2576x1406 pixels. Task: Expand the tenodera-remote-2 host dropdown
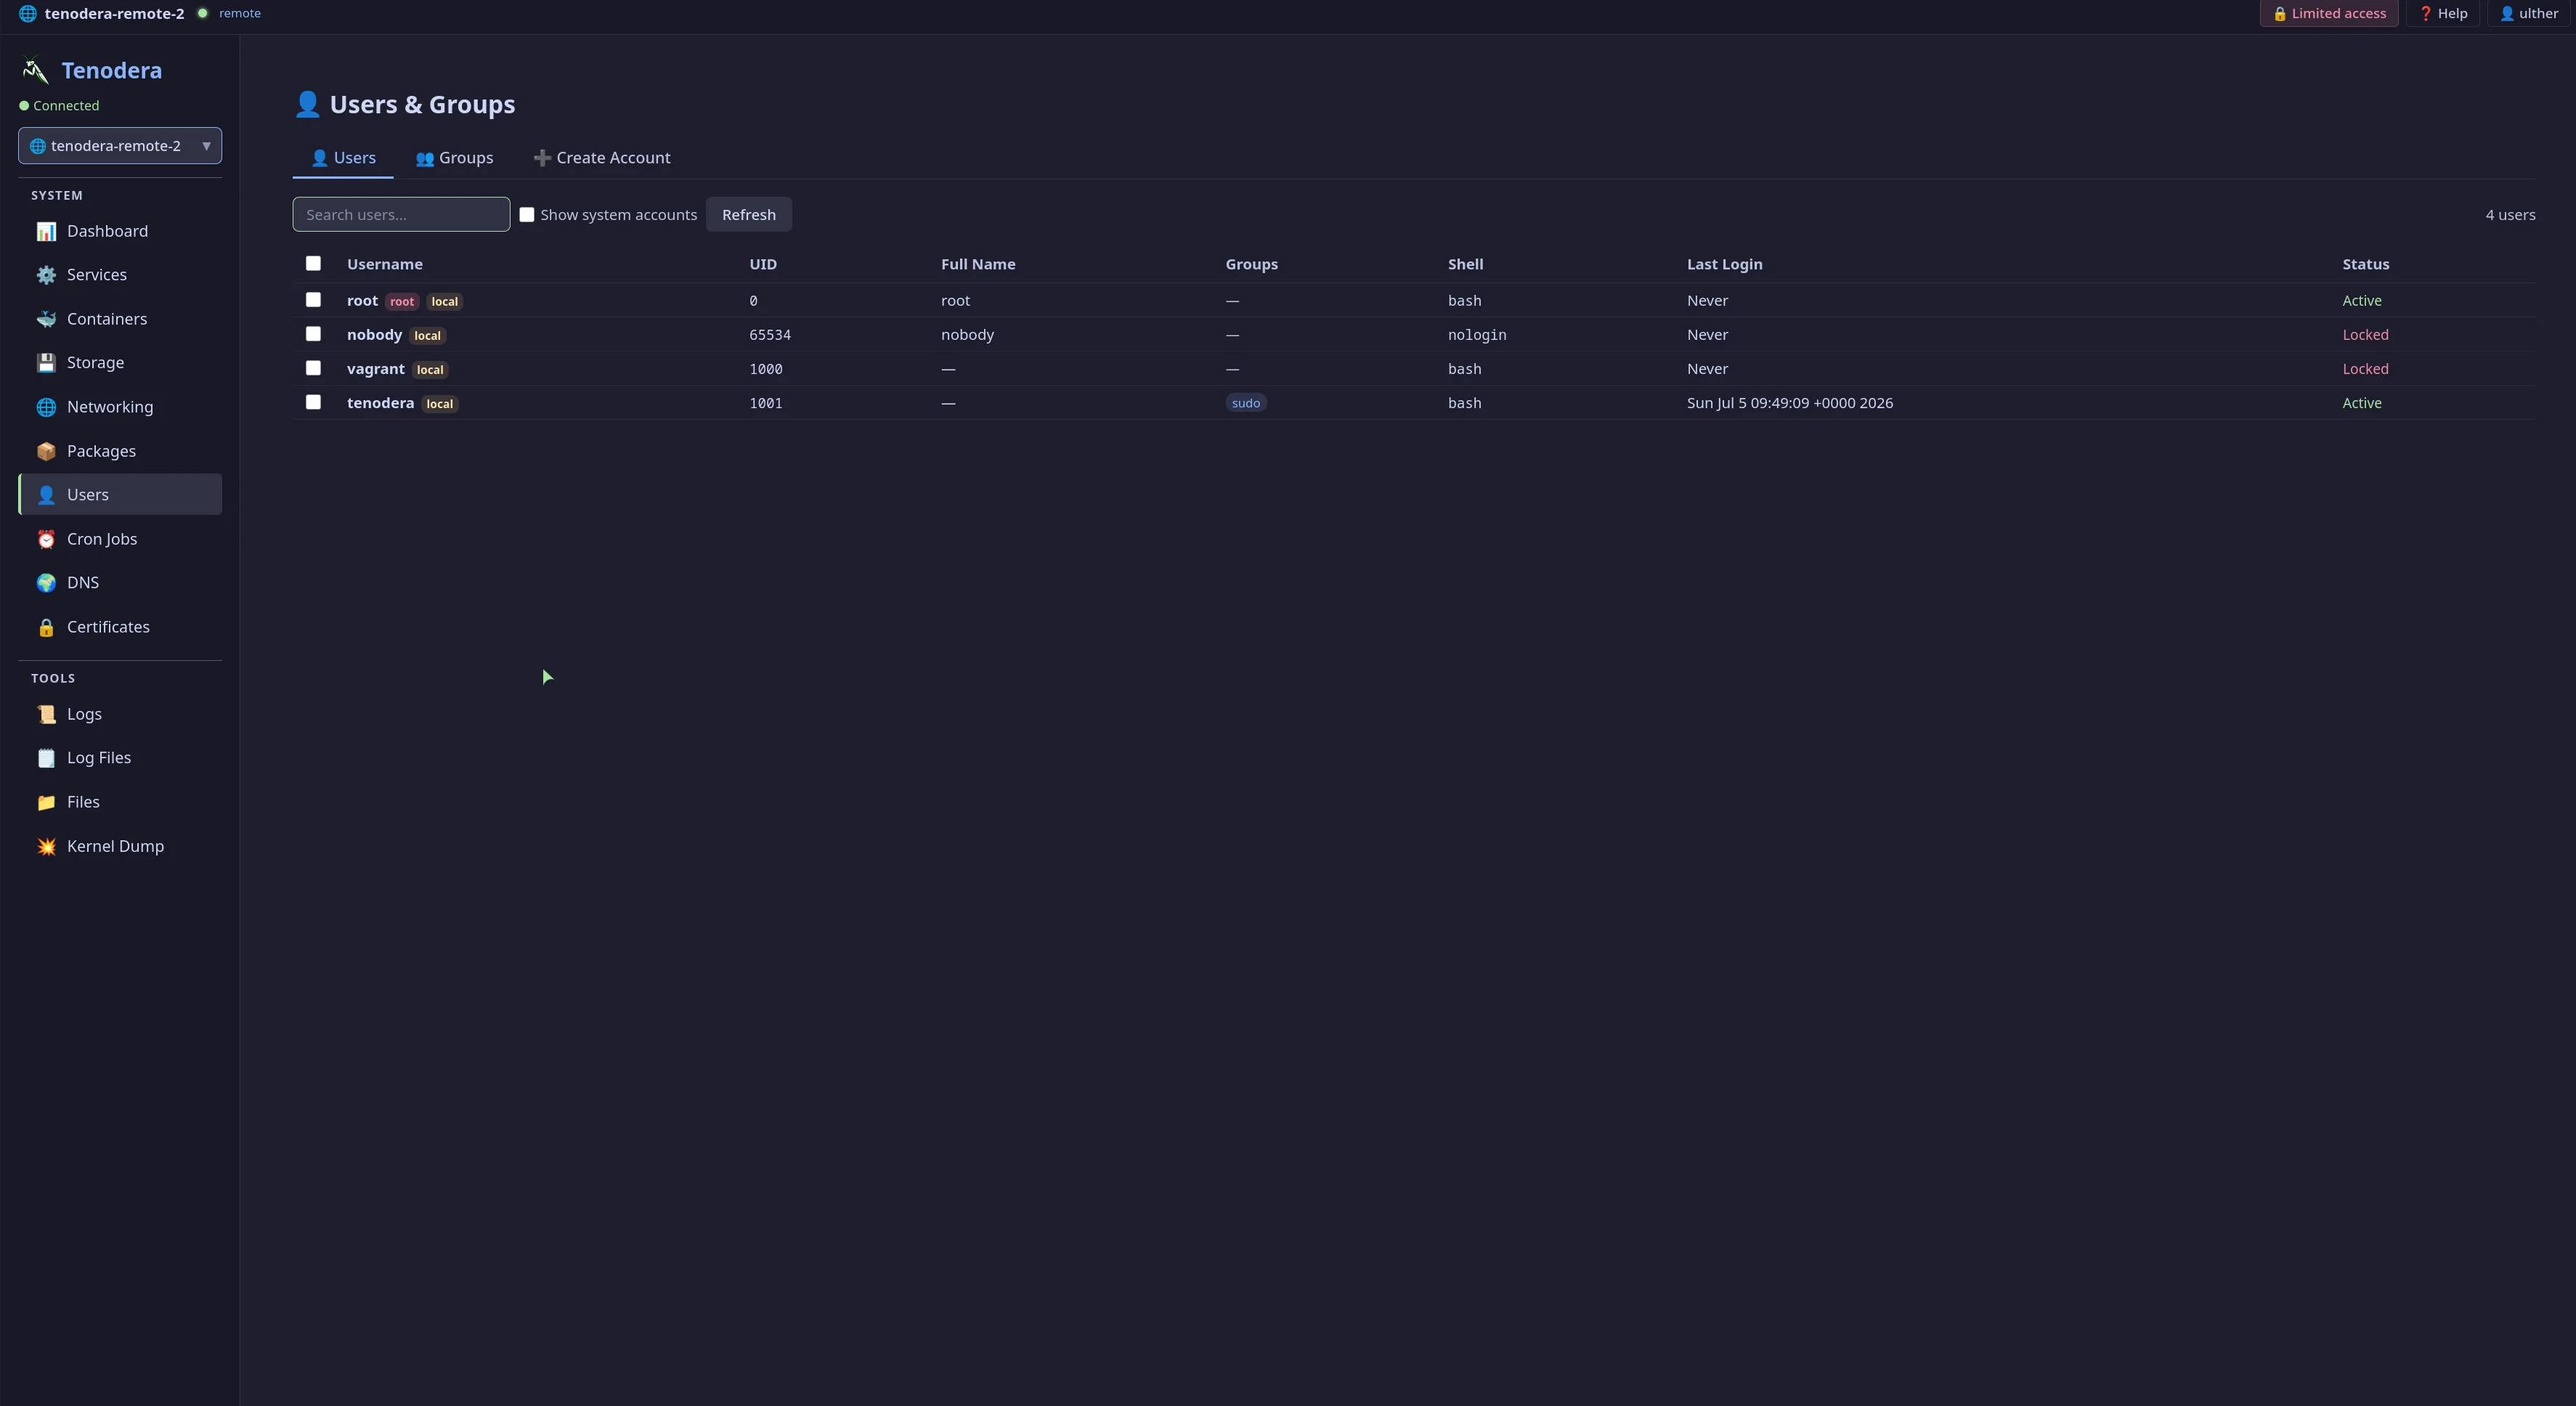point(120,146)
